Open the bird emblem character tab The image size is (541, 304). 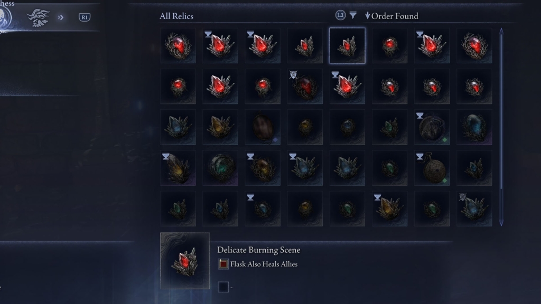coord(38,17)
